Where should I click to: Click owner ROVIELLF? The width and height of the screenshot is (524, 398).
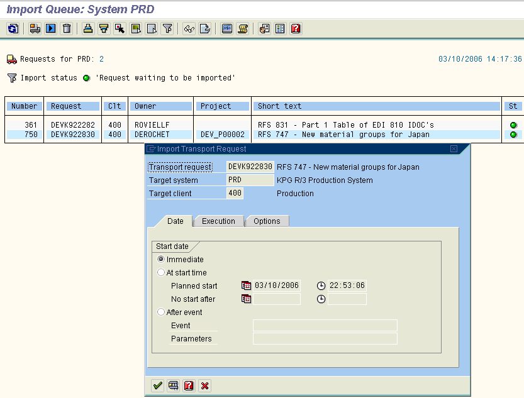click(x=152, y=125)
